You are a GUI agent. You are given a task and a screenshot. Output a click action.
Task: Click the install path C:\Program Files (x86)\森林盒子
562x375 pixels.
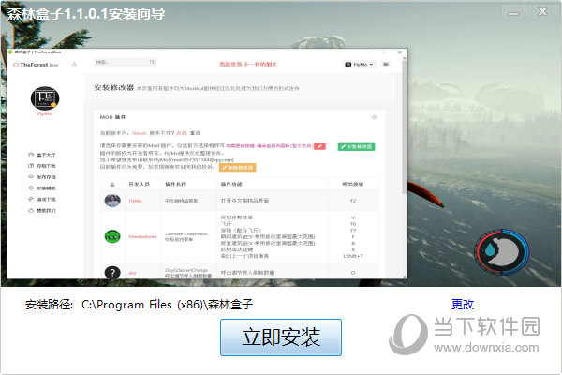[167, 305]
